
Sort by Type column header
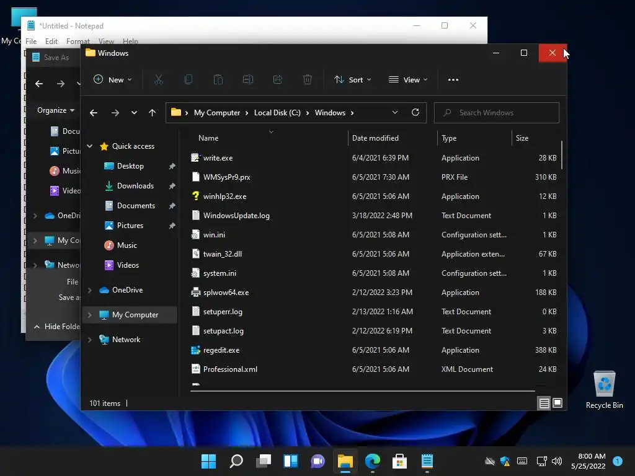click(x=449, y=138)
